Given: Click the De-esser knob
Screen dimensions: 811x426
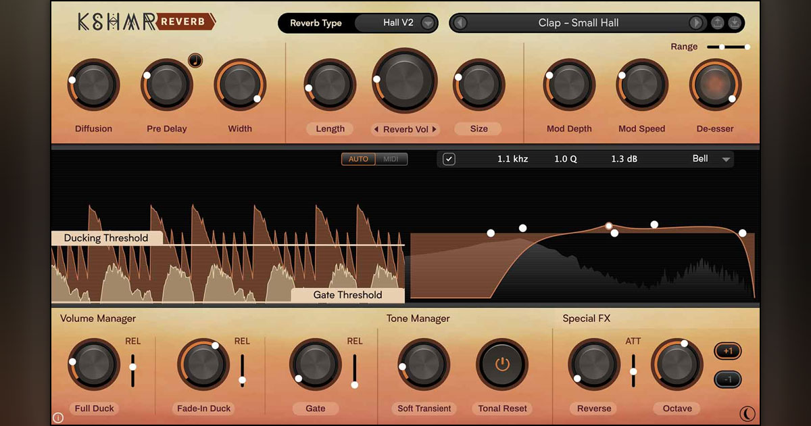Looking at the screenshot, I should click(x=715, y=85).
